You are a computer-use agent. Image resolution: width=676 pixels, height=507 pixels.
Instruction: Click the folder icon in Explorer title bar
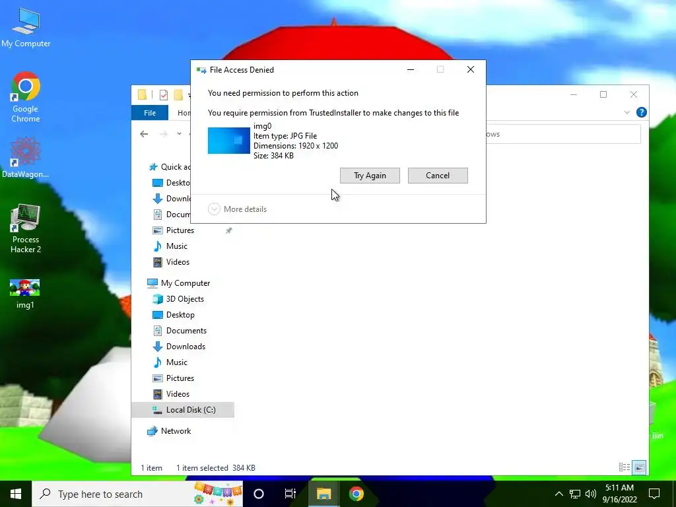142,94
